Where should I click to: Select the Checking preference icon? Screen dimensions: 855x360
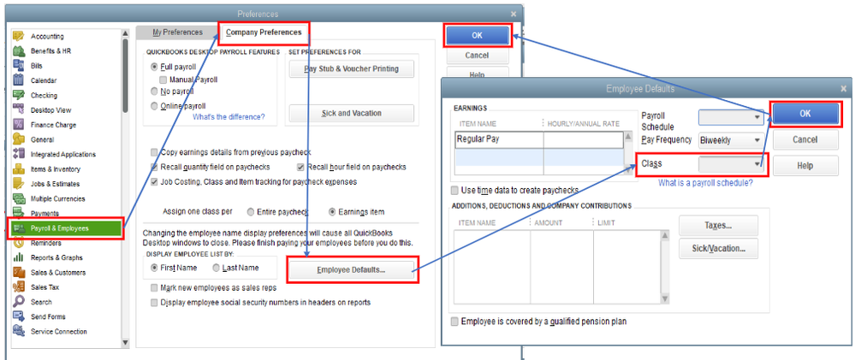[19, 95]
